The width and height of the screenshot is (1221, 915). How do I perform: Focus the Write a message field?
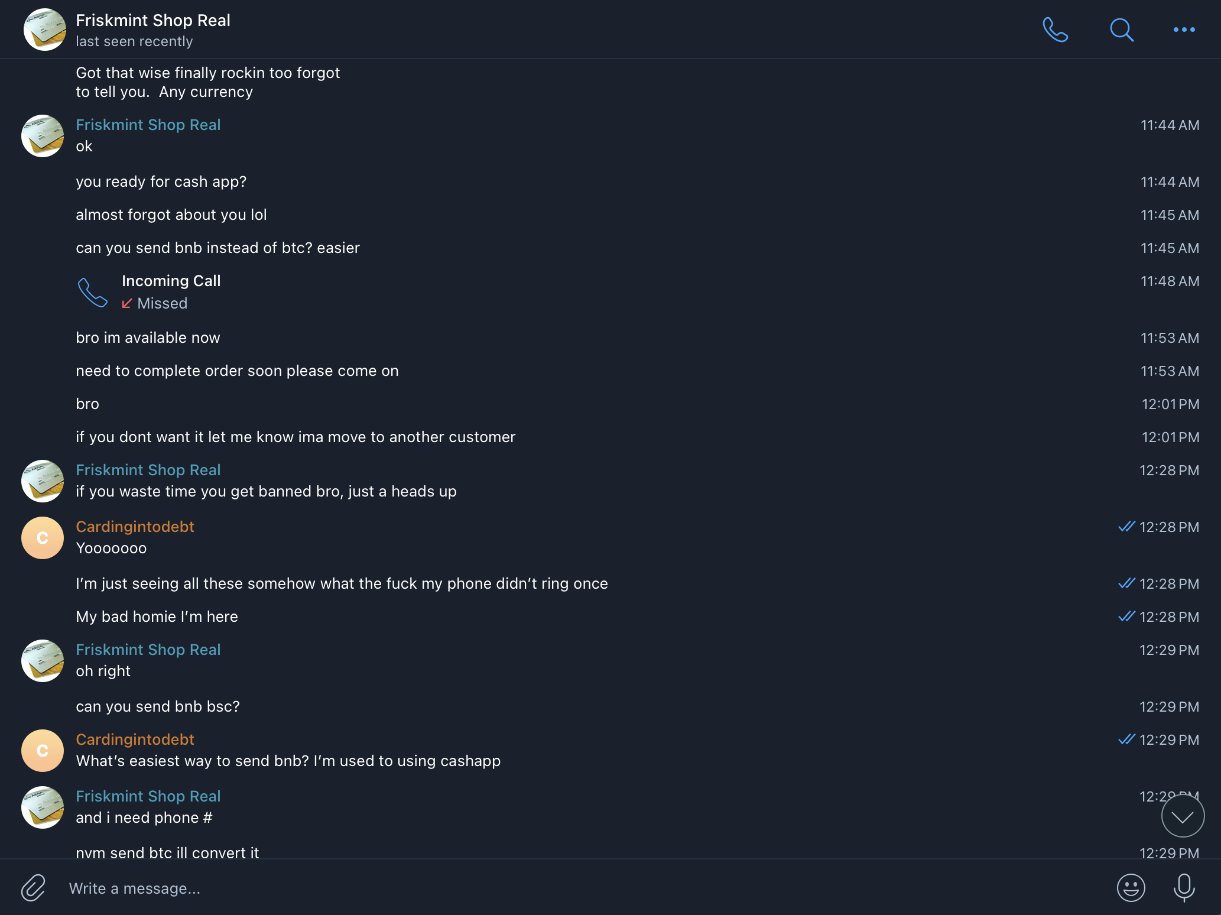tap(532, 888)
